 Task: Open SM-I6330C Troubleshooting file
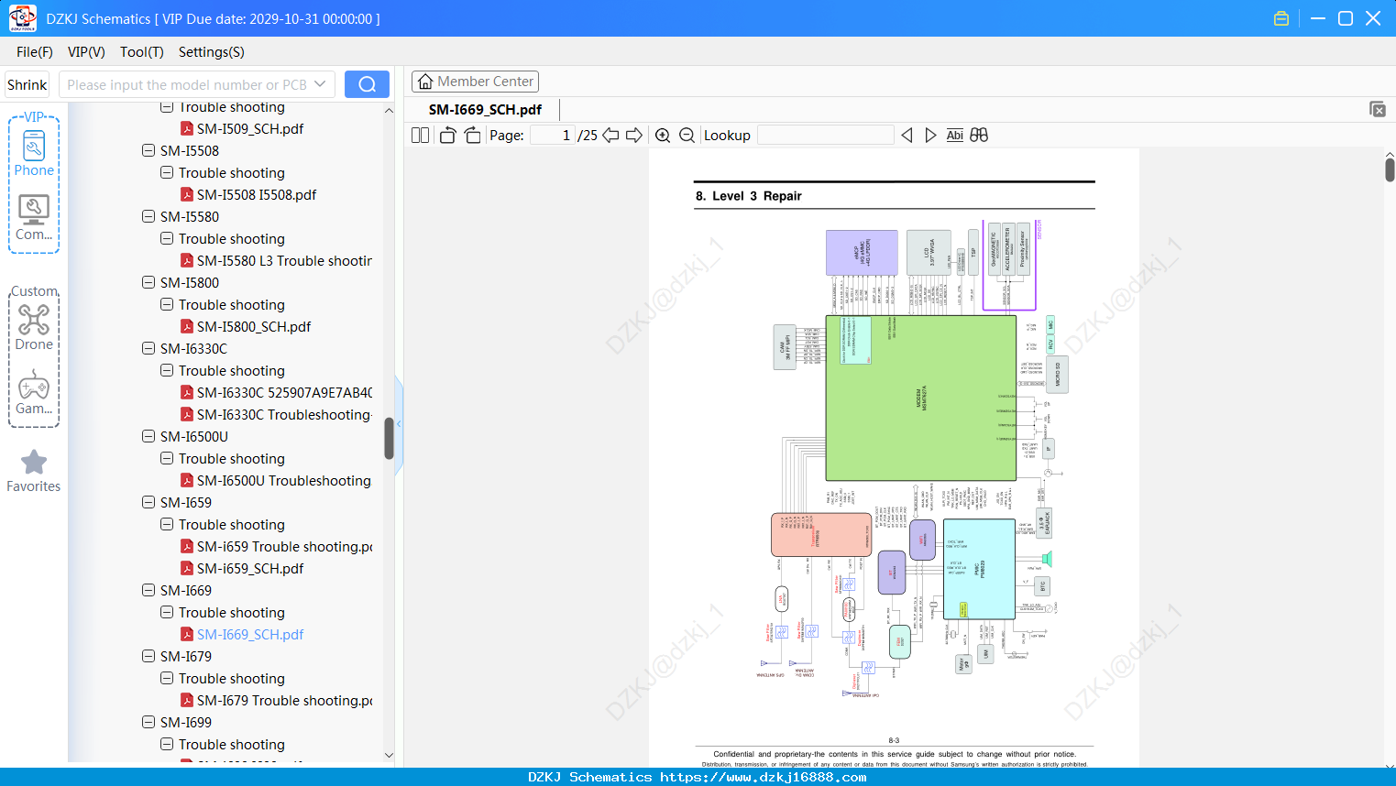point(284,415)
